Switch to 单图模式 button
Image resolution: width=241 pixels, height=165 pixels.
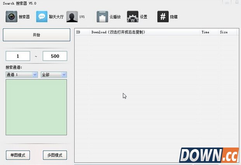coord(18,155)
